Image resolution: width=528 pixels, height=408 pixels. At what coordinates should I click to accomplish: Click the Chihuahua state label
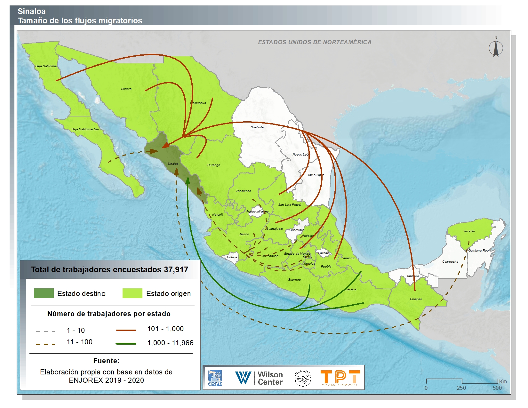tap(198, 103)
